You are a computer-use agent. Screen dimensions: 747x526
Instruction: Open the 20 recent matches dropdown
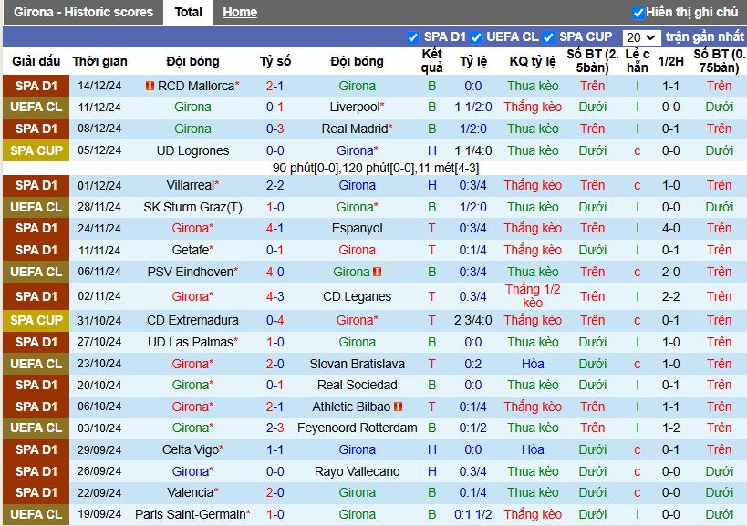pos(641,37)
